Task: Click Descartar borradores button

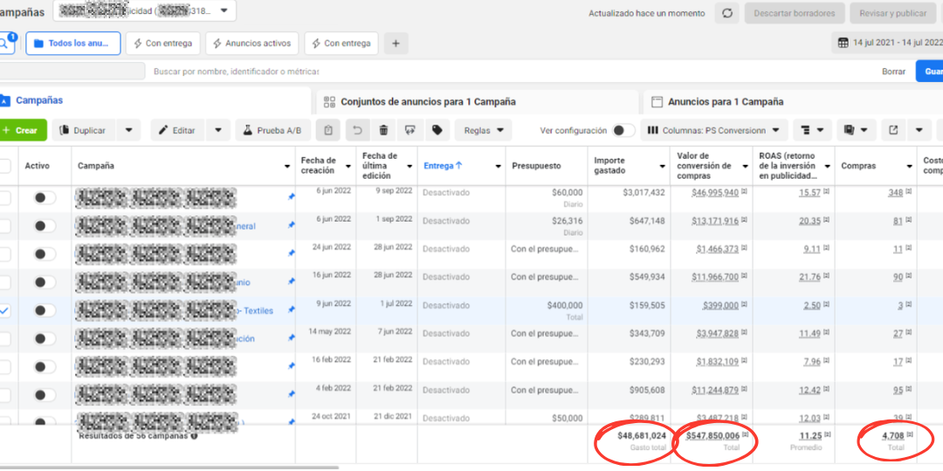Action: pyautogui.click(x=794, y=13)
